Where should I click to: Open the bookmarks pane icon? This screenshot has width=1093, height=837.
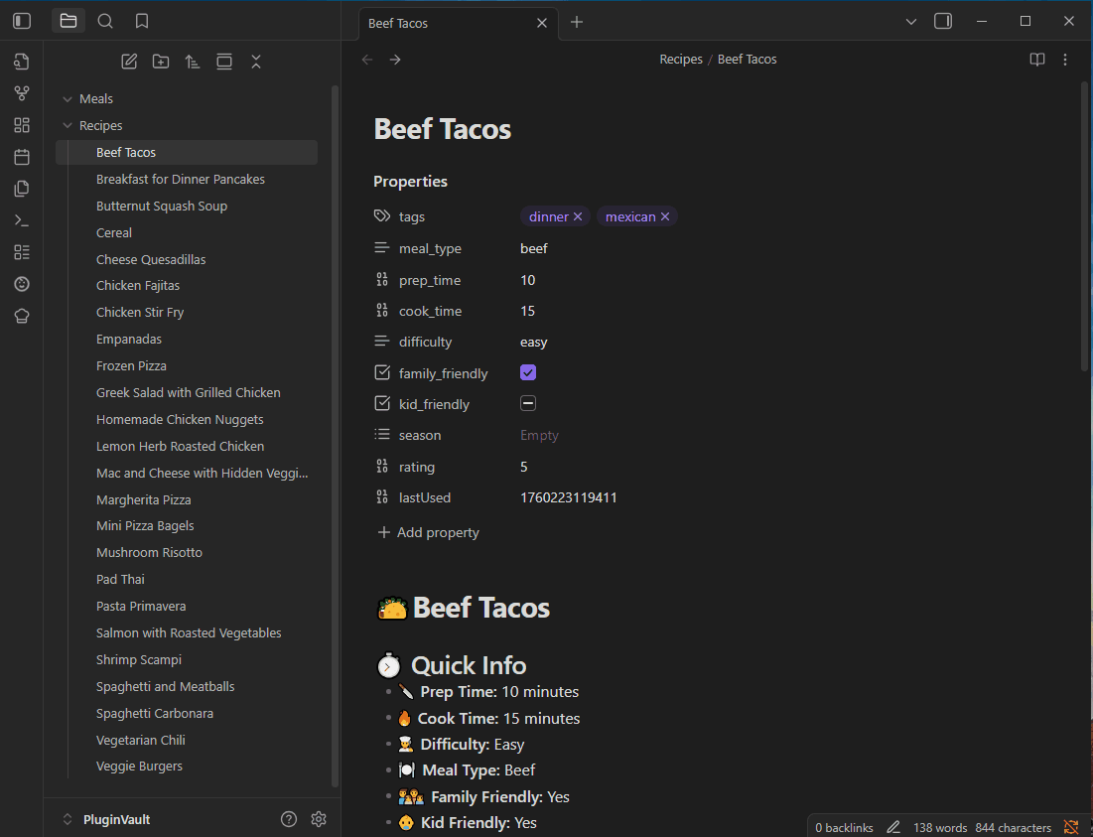point(142,21)
